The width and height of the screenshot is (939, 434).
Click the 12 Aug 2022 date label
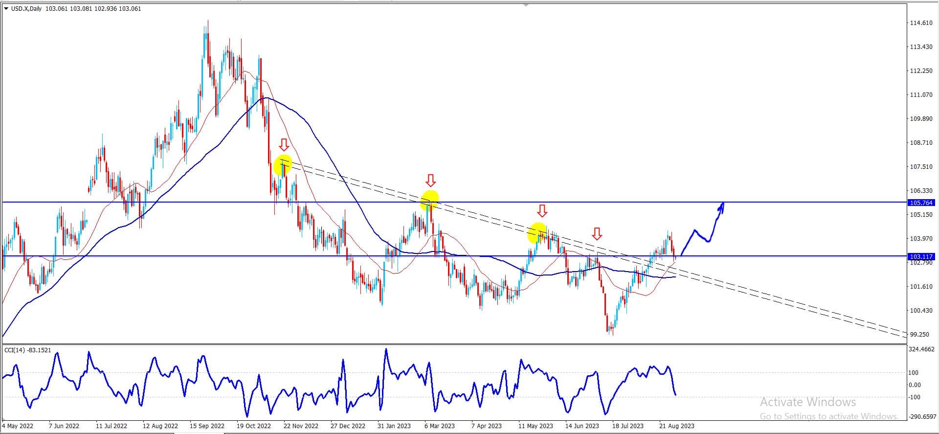click(160, 426)
